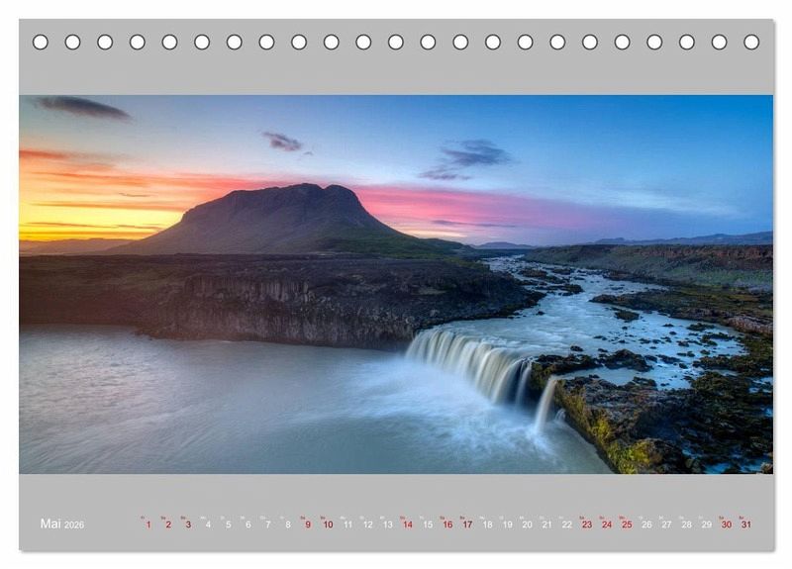Select date 18 in the calendar row
The image size is (792, 569).
(487, 524)
